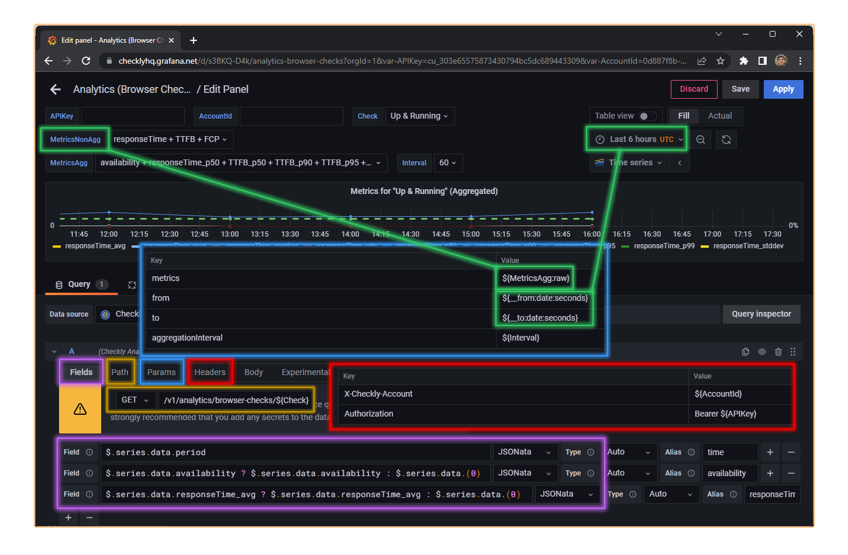Delete query A with the trash icon
This screenshot has height=555, width=848.
[778, 352]
